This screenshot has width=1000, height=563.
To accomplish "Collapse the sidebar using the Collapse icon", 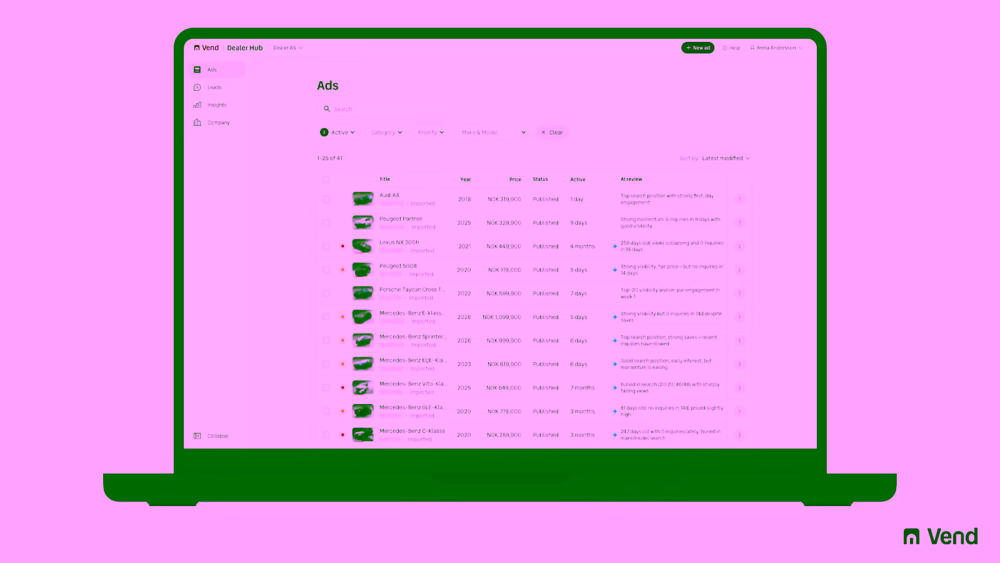I will pos(197,436).
